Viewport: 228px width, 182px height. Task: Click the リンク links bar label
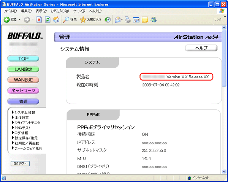tap(218, 19)
